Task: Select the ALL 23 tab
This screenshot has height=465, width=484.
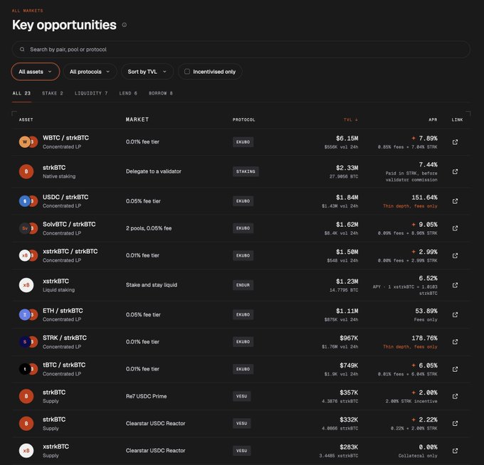Action: click(21, 93)
